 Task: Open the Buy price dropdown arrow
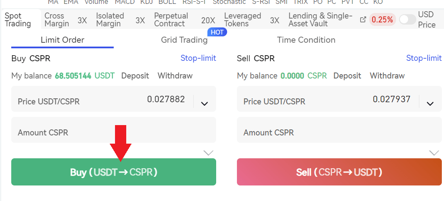tap(204, 103)
